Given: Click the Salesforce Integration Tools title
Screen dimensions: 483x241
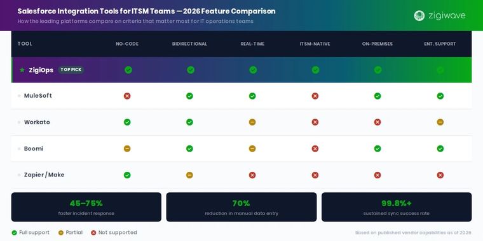Looking at the screenshot, I should (x=146, y=11).
